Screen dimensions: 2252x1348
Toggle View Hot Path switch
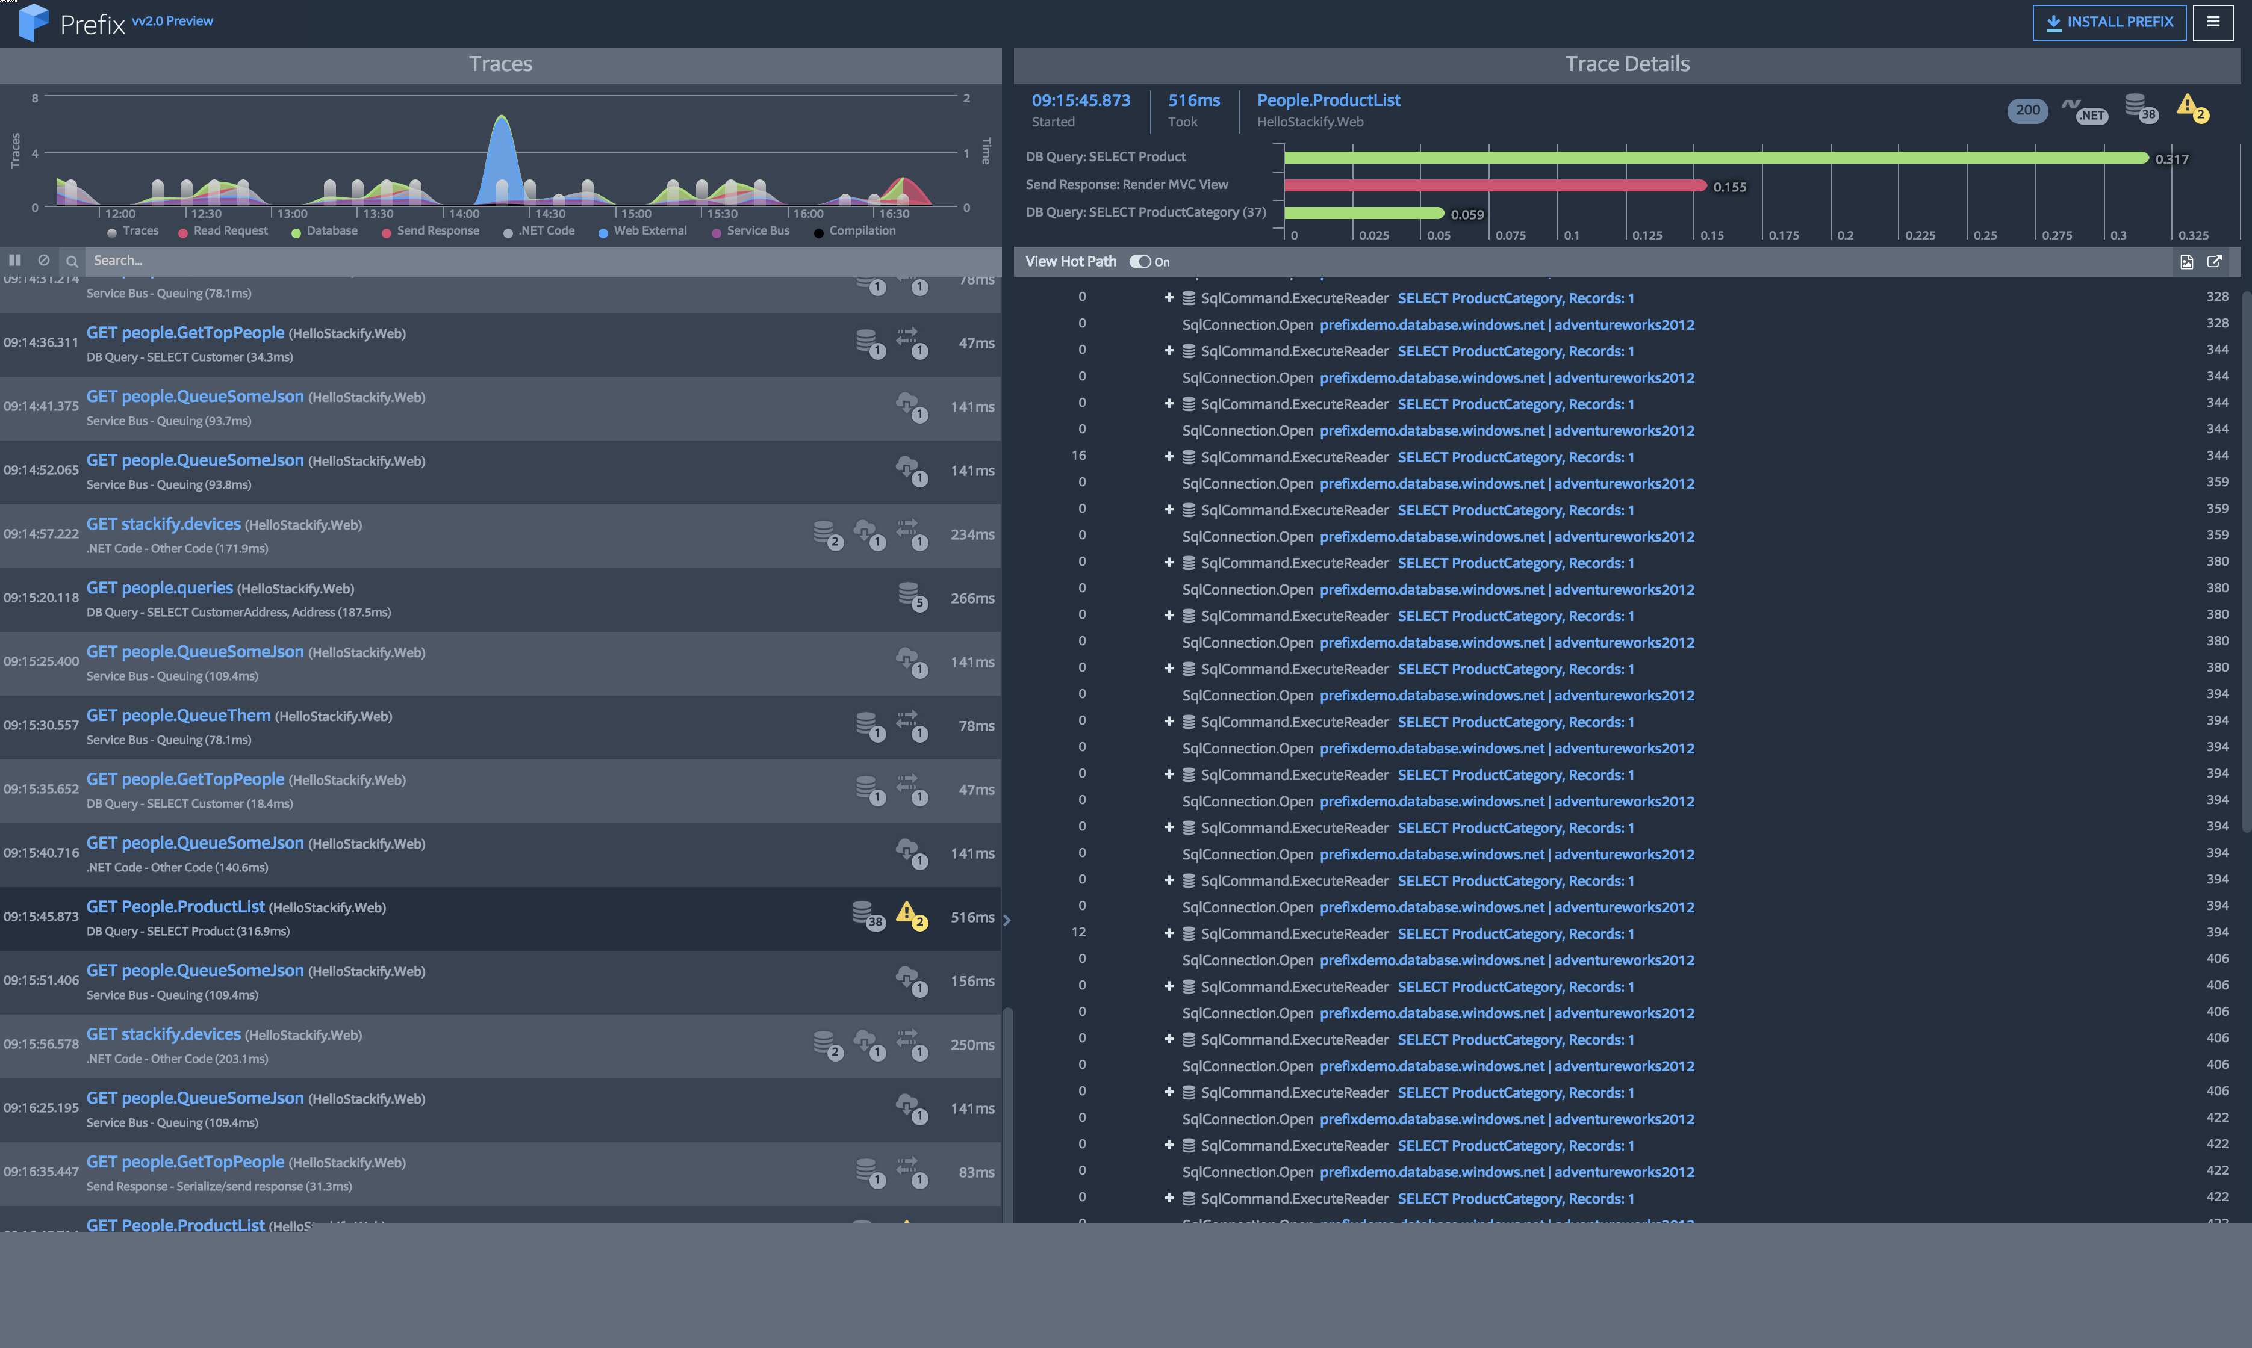pyautogui.click(x=1140, y=262)
